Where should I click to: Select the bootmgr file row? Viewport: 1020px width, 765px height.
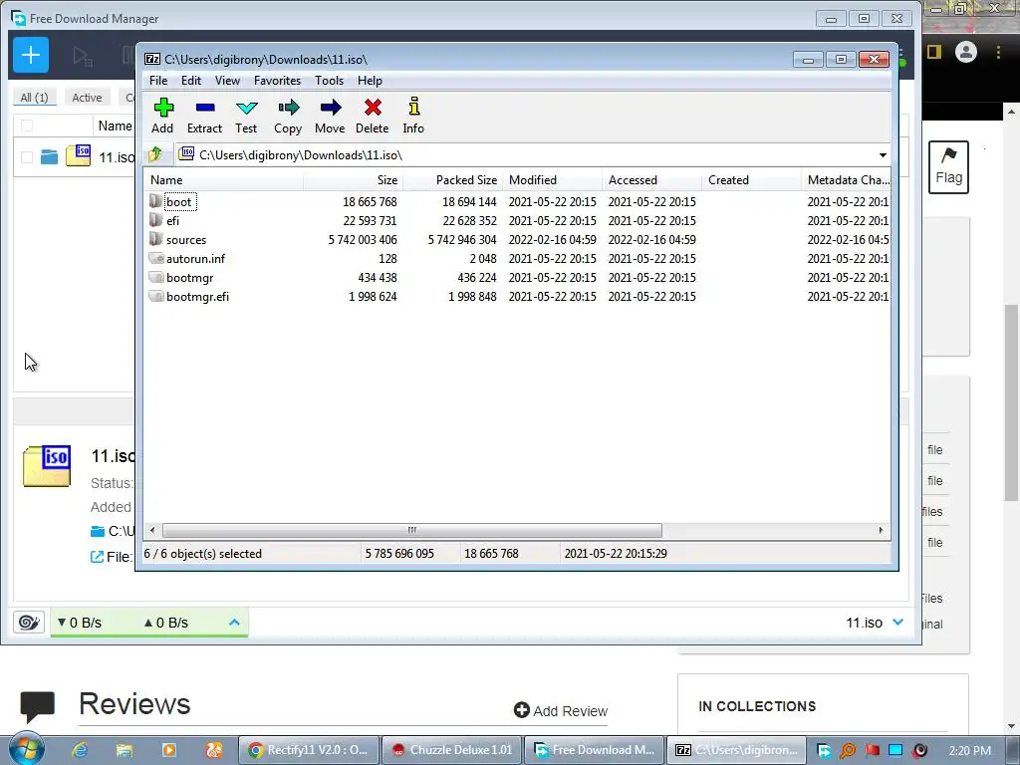pyautogui.click(x=517, y=277)
